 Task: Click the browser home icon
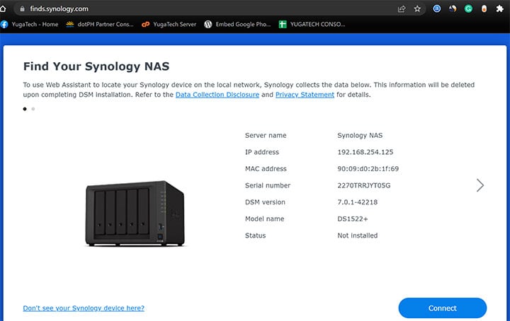click(x=3, y=8)
